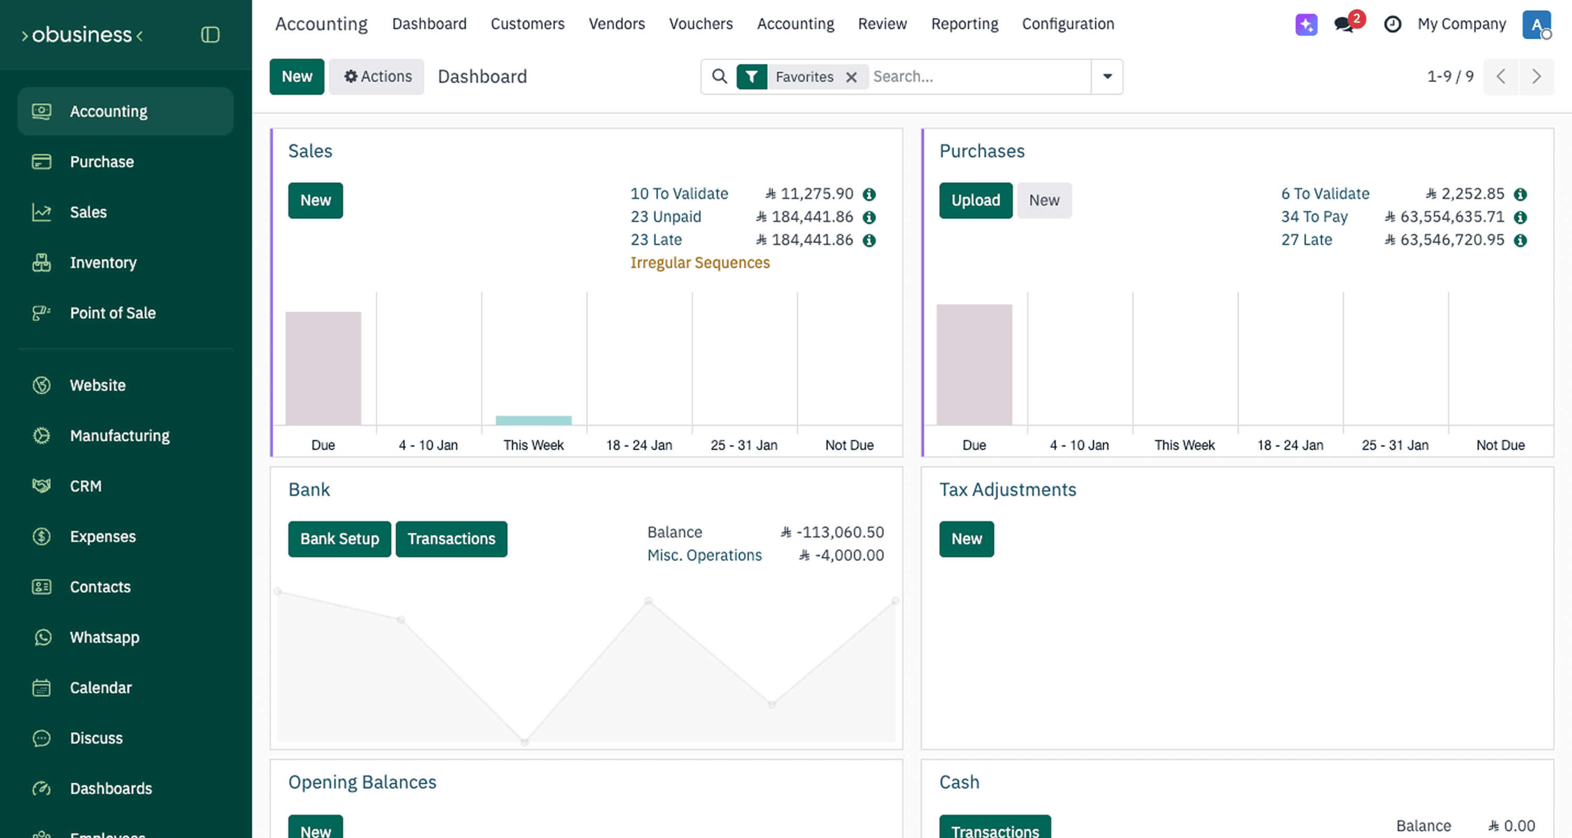View info for the 23 Late sales amount
The image size is (1572, 838).
click(x=869, y=240)
